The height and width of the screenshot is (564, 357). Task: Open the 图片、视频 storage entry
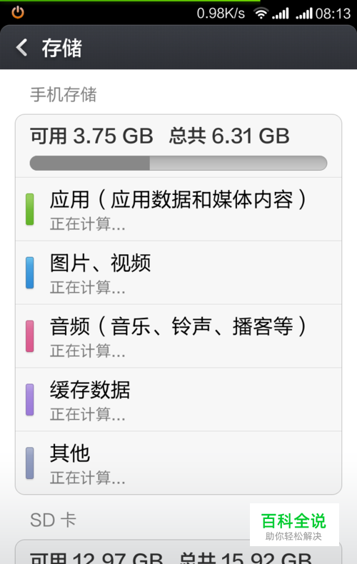[178, 273]
